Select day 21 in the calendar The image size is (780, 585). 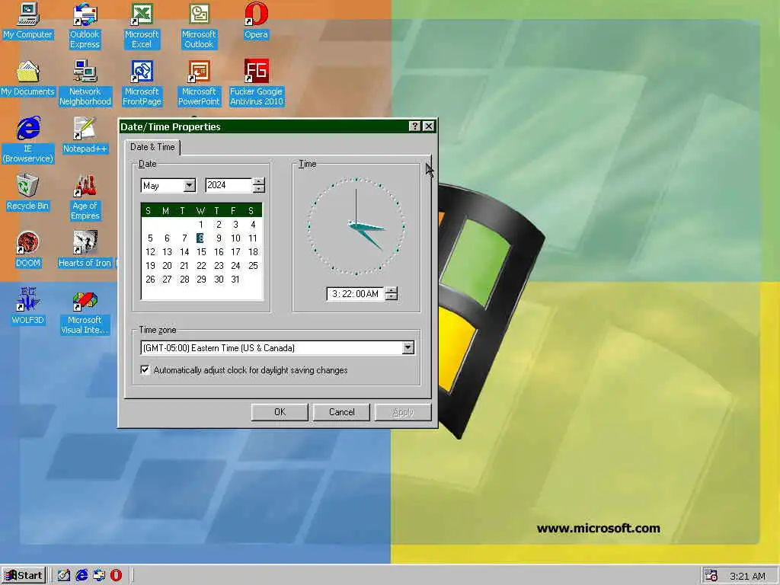184,266
